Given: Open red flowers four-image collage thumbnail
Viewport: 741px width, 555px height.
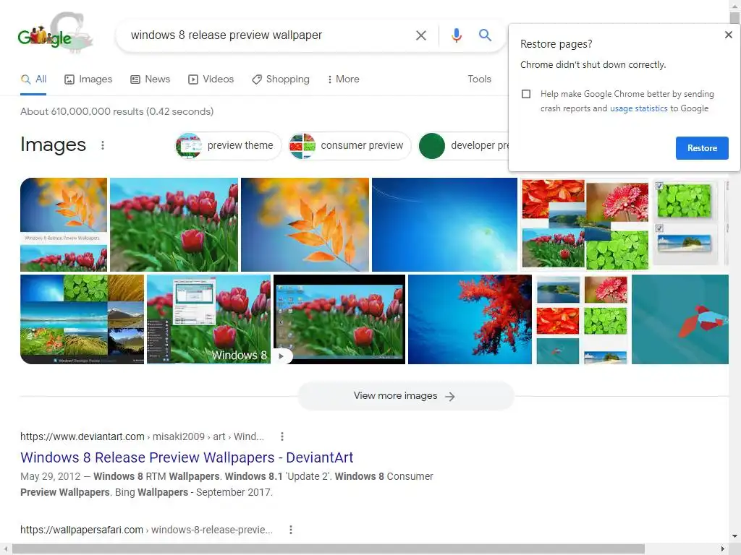Looking at the screenshot, I should point(585,225).
